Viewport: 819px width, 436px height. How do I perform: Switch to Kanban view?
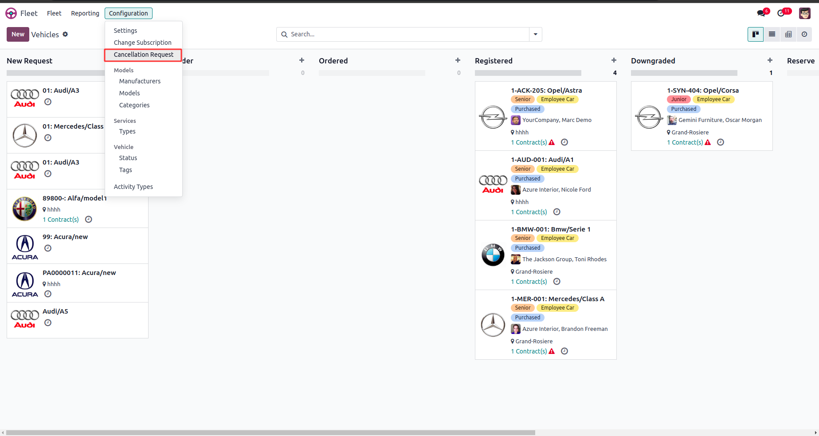click(x=756, y=34)
